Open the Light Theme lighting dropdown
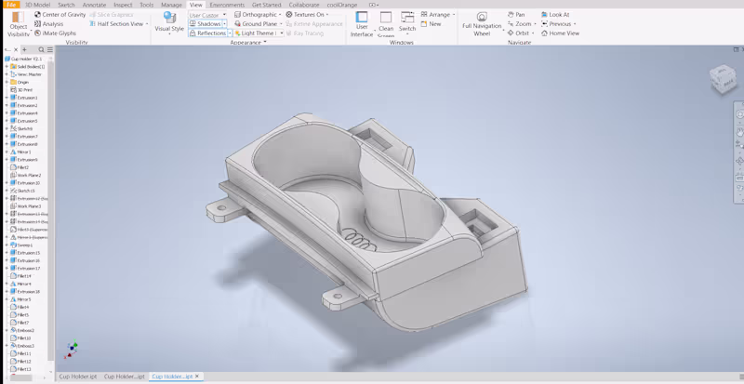The width and height of the screenshot is (744, 384). click(256, 33)
